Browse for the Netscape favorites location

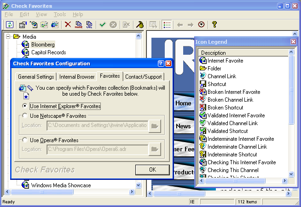[155, 126]
